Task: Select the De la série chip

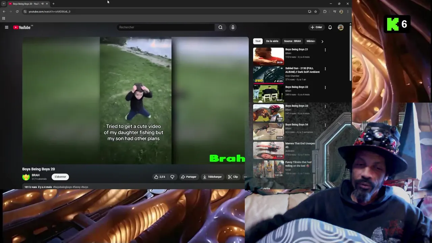Action: (x=272, y=41)
